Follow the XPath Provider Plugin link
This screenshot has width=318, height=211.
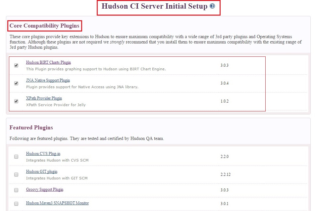(x=44, y=98)
